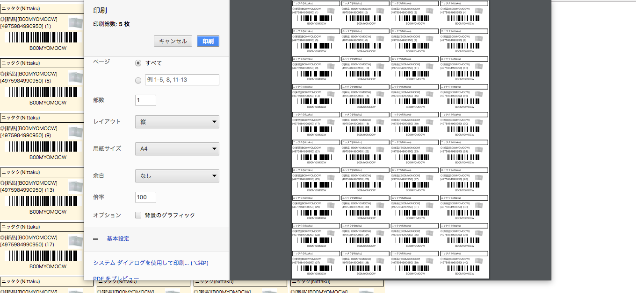Click the blue 印刷 print button
The image size is (636, 293).
(208, 41)
